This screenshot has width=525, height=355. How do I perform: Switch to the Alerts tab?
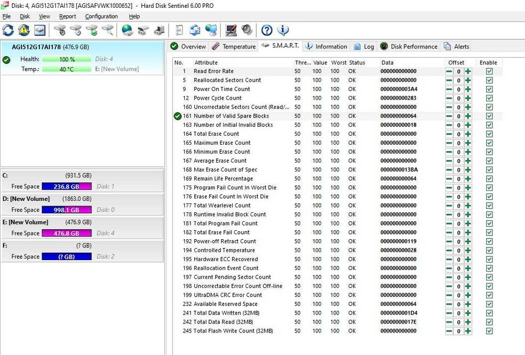point(457,47)
